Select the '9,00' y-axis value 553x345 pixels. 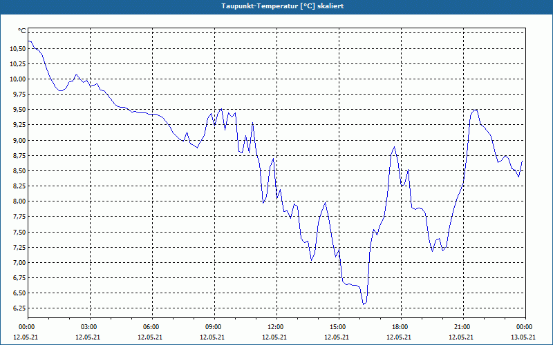[19, 141]
